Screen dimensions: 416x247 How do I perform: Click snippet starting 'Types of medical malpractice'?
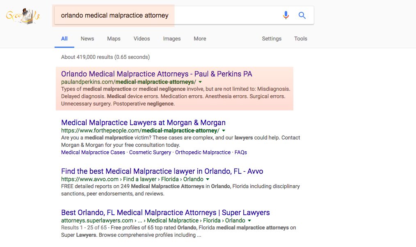click(176, 96)
